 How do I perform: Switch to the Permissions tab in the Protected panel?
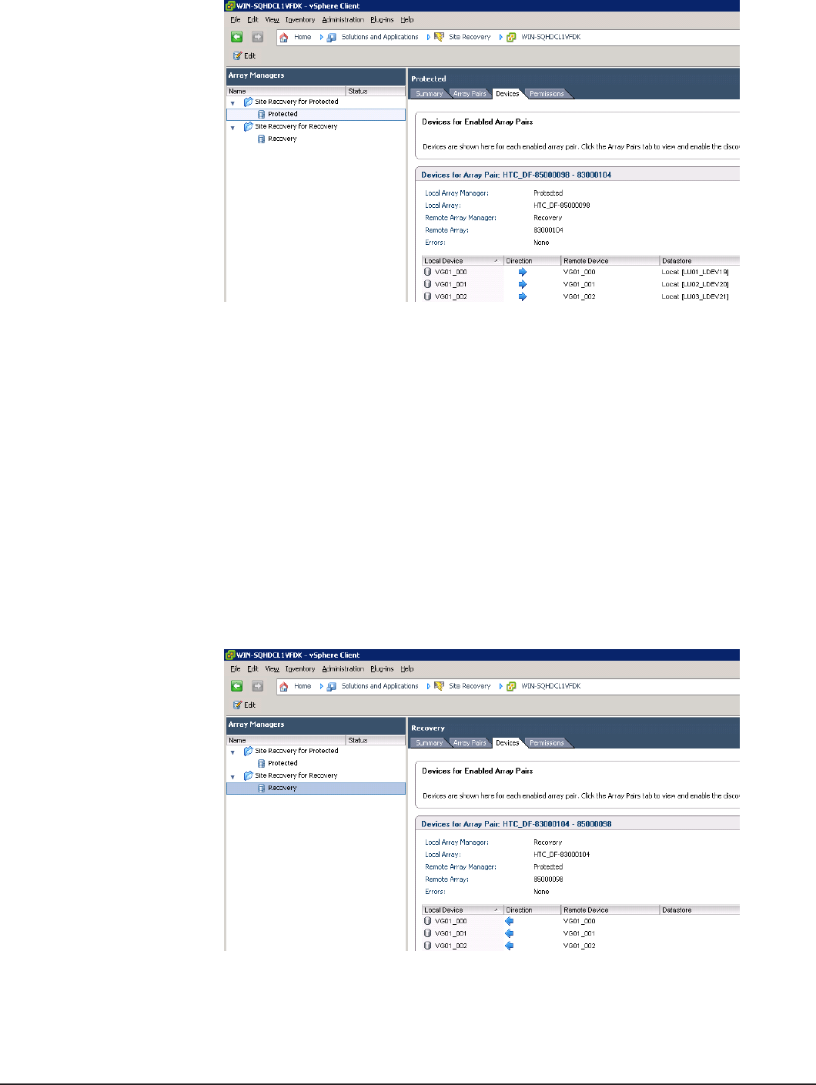(x=547, y=94)
